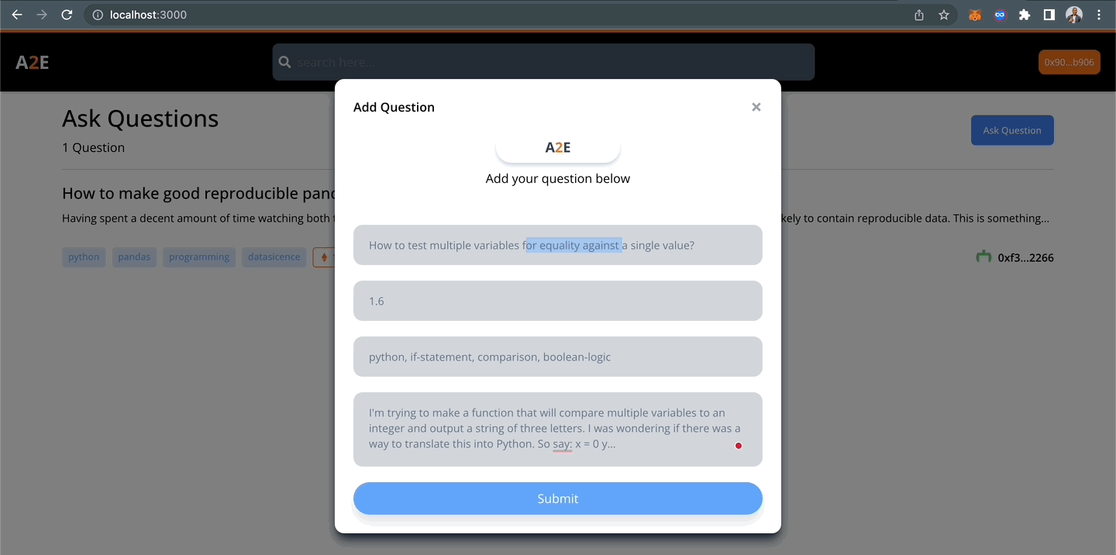Viewport: 1116px width, 555px height.
Task: Edit the tags input field
Action: [x=558, y=357]
